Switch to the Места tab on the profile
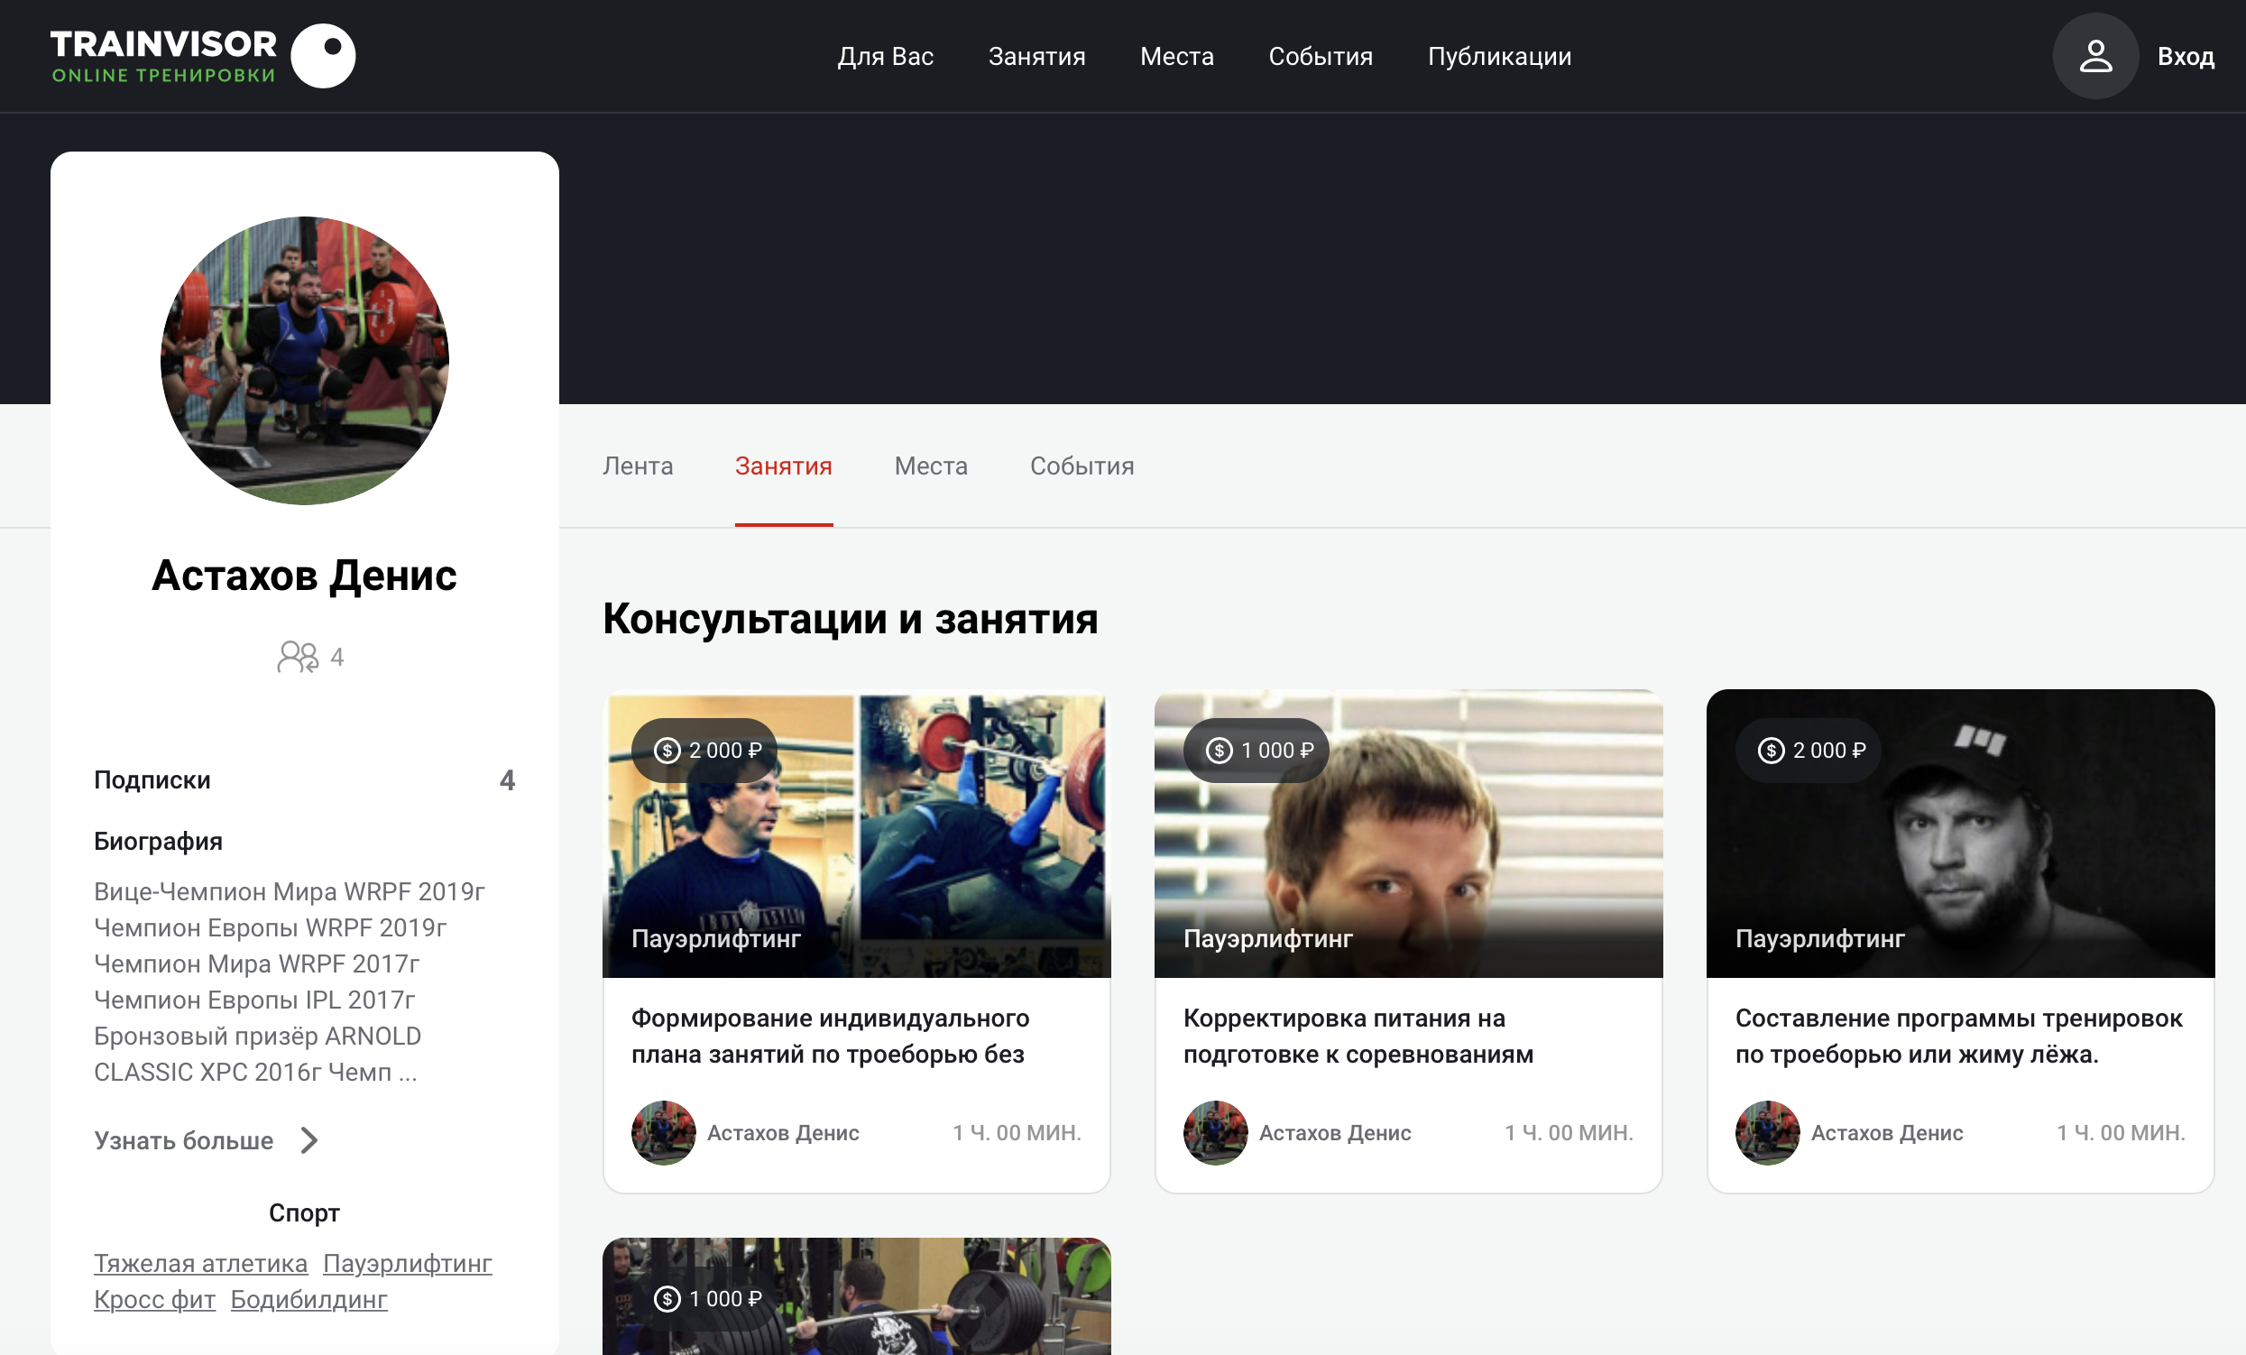 click(930, 466)
